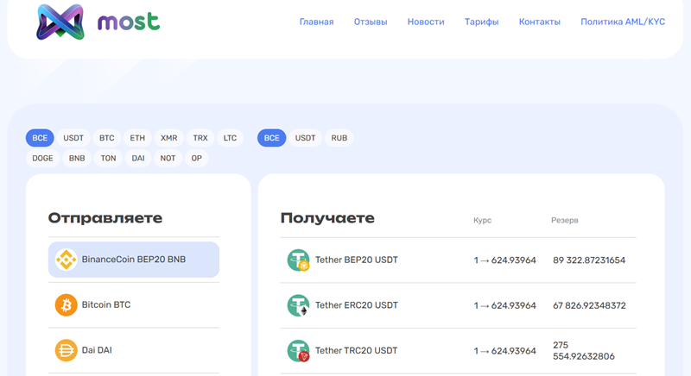691x376 pixels.
Task: Go to the Новости page
Action: click(426, 22)
